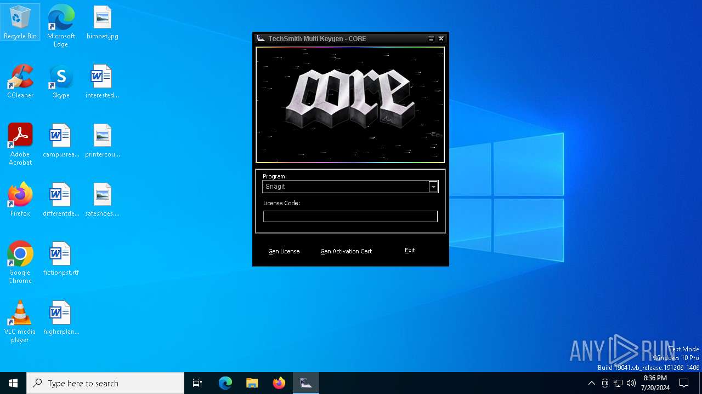Launch Firefox from the taskbar
This screenshot has height=394, width=702.
click(x=279, y=383)
